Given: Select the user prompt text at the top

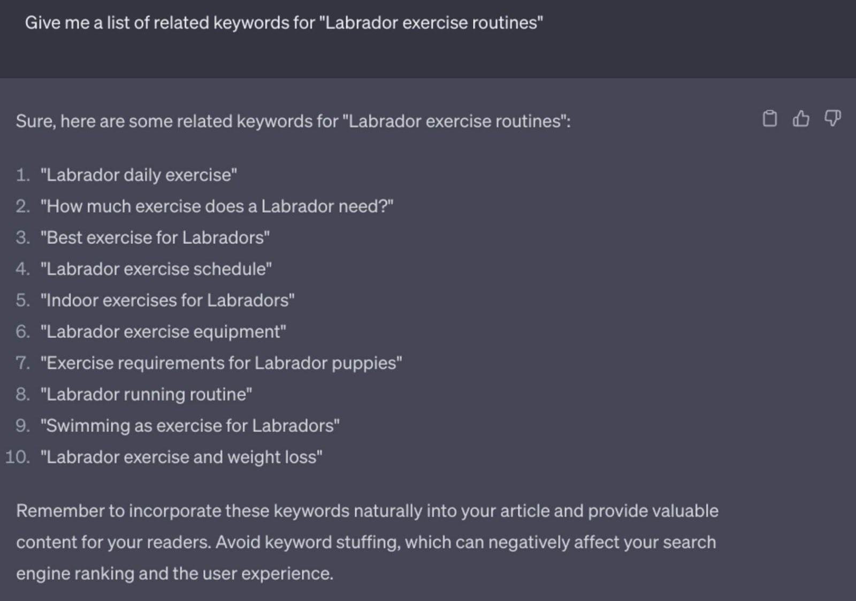Looking at the screenshot, I should (x=285, y=22).
